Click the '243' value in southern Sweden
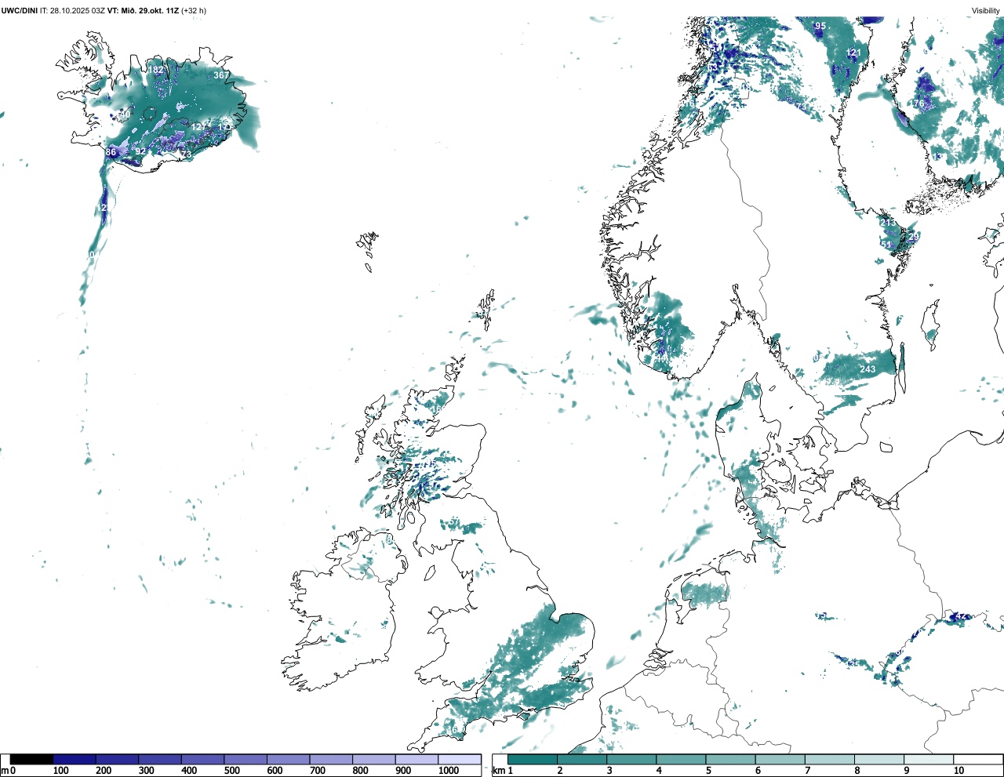This screenshot has height=777, width=1004. [868, 369]
